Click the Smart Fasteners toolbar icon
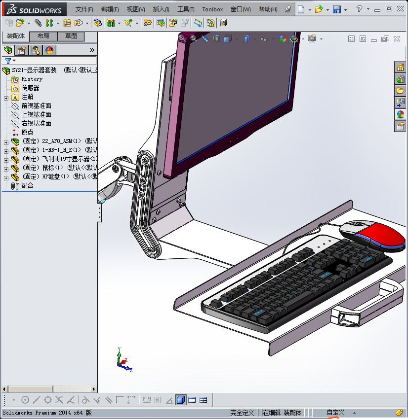 [67, 23]
